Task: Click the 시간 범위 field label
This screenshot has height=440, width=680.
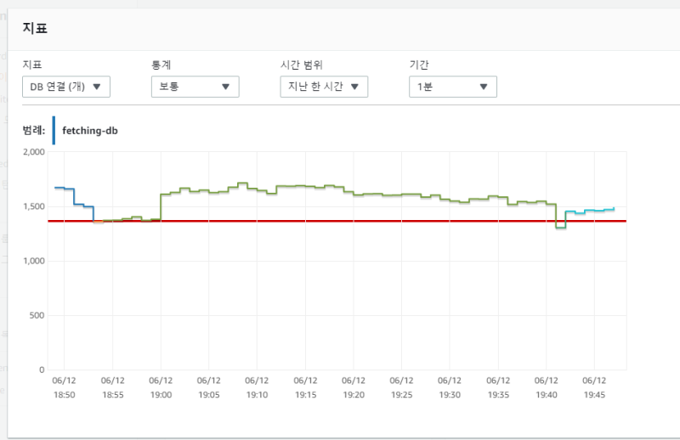Action: point(301,65)
